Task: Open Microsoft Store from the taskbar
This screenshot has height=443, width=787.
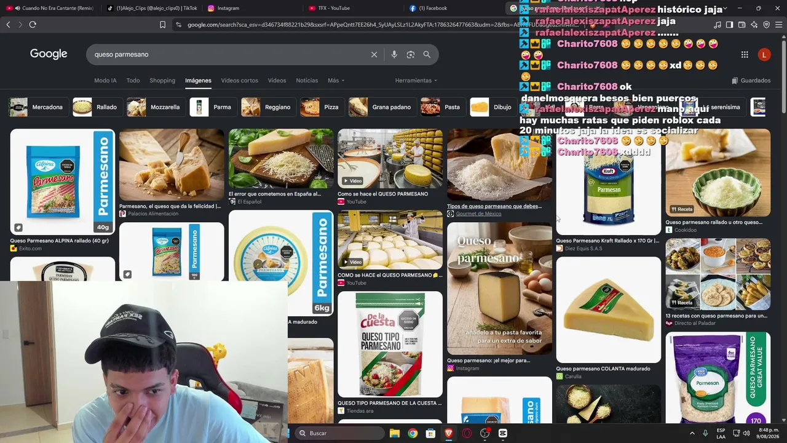Action: [x=431, y=433]
